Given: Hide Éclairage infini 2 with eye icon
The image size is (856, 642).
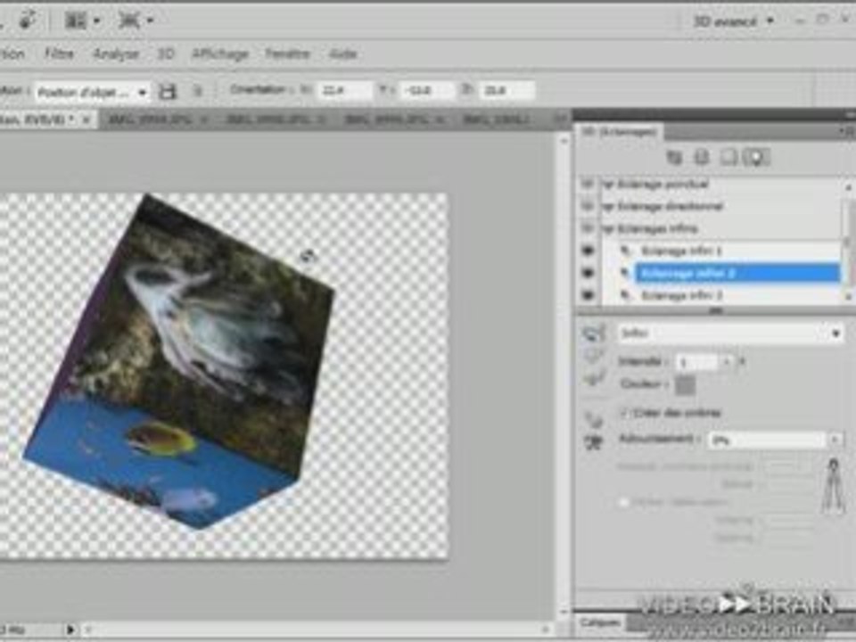Looking at the screenshot, I should pos(588,273).
